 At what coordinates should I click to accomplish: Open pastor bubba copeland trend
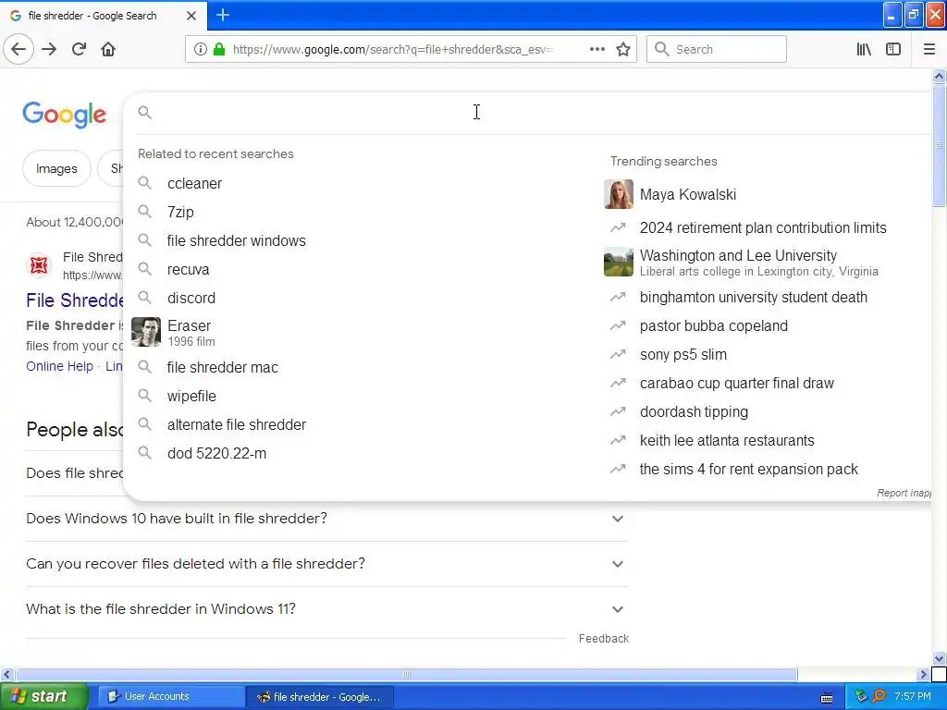click(x=714, y=326)
